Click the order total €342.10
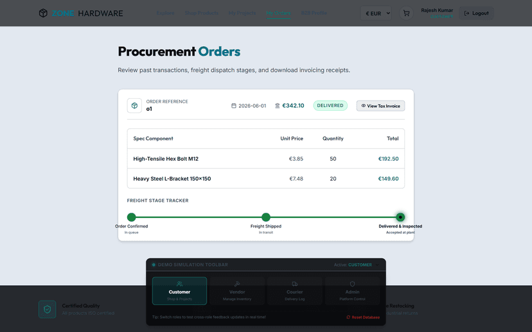 [x=293, y=106]
